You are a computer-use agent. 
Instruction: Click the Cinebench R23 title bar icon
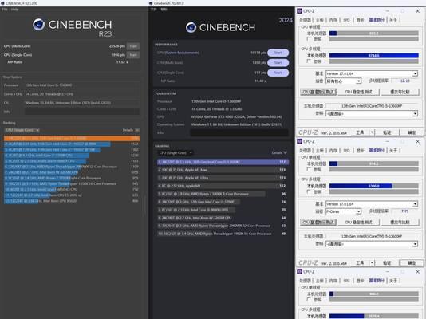2,3
